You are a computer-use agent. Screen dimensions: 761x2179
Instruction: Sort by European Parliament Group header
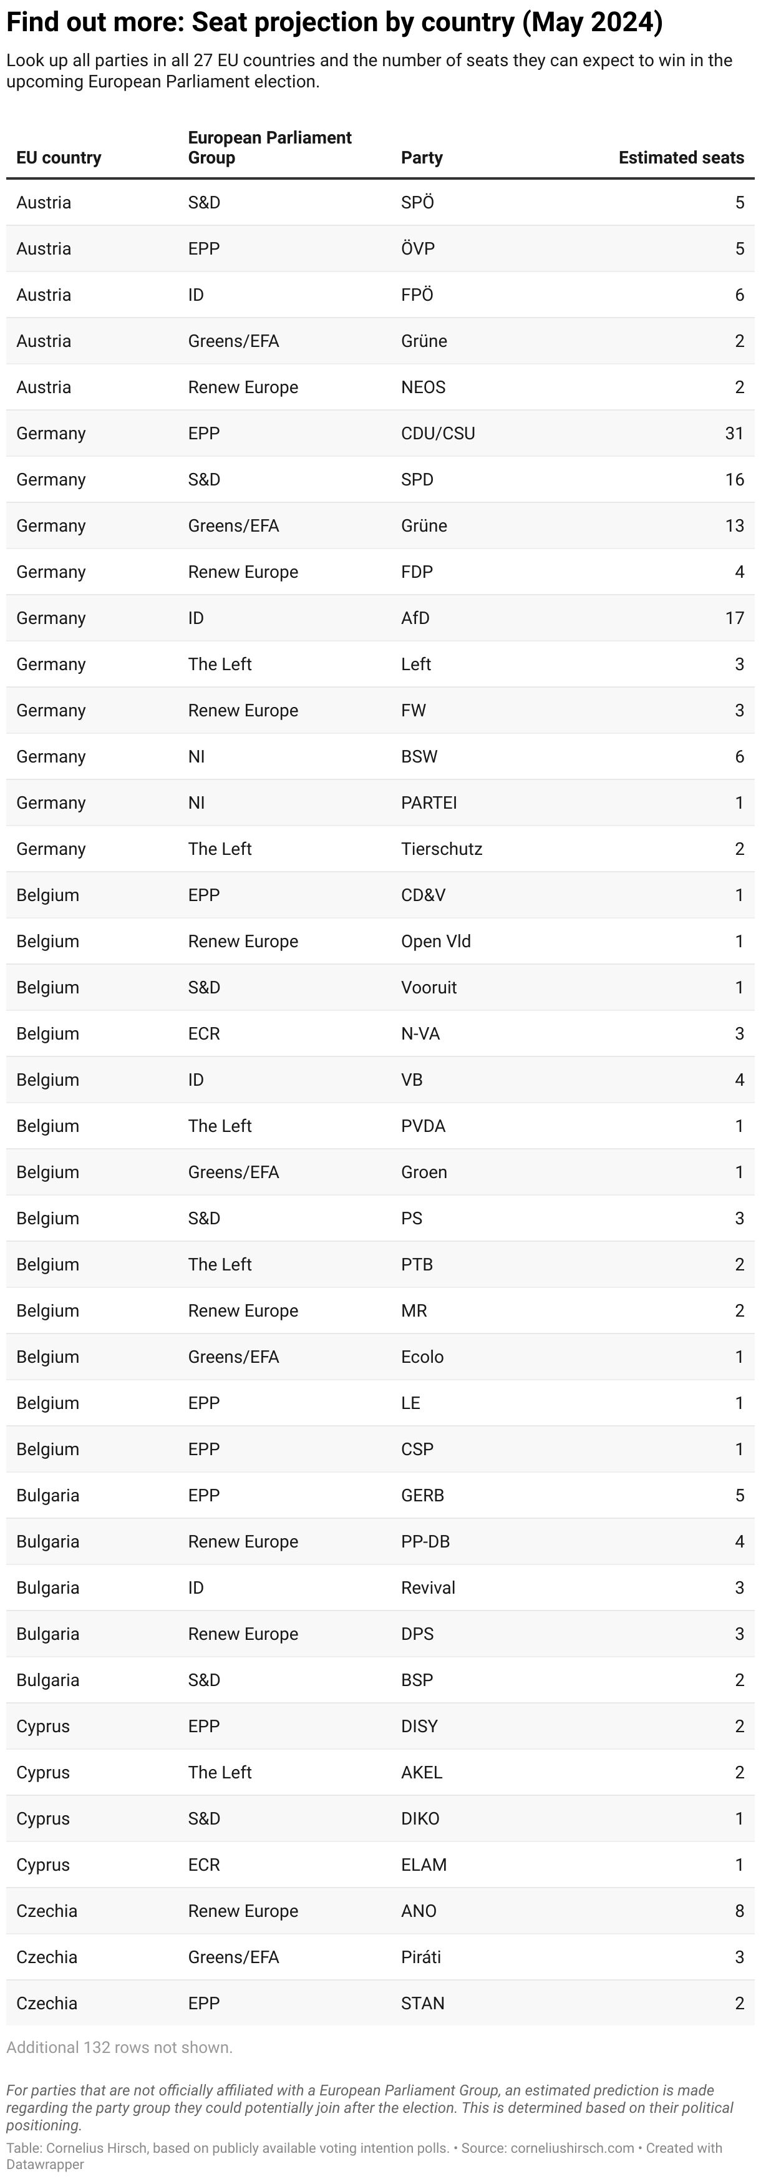[269, 147]
